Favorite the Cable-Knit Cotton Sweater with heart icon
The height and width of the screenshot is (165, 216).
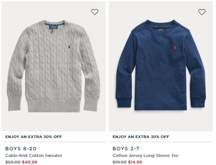tap(95, 12)
